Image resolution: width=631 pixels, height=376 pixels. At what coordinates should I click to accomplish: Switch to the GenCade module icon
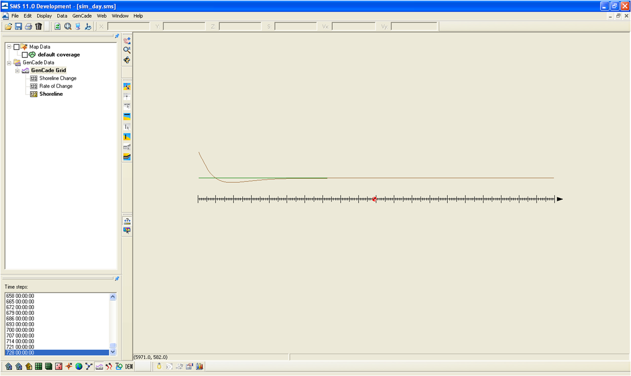[x=99, y=367]
